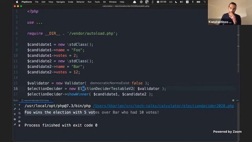Click the showWinner method call
The width and height of the screenshot is (252, 142).
[78, 94]
